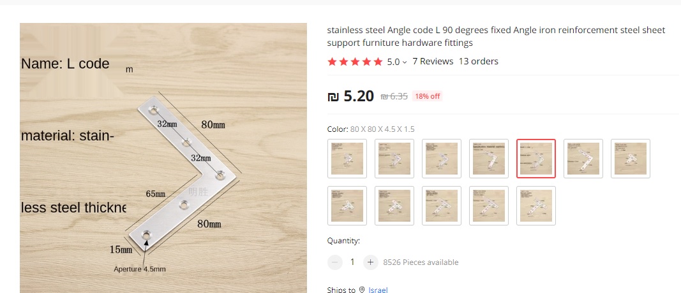Click the 13 orders text
The height and width of the screenshot is (293, 681).
(x=478, y=62)
